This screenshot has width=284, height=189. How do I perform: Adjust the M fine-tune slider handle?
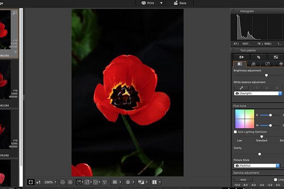tap(270, 125)
